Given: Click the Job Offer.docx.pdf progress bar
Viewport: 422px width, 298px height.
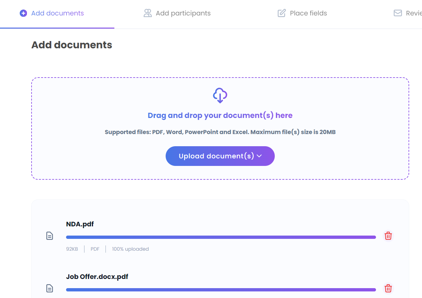Looking at the screenshot, I should [221, 290].
